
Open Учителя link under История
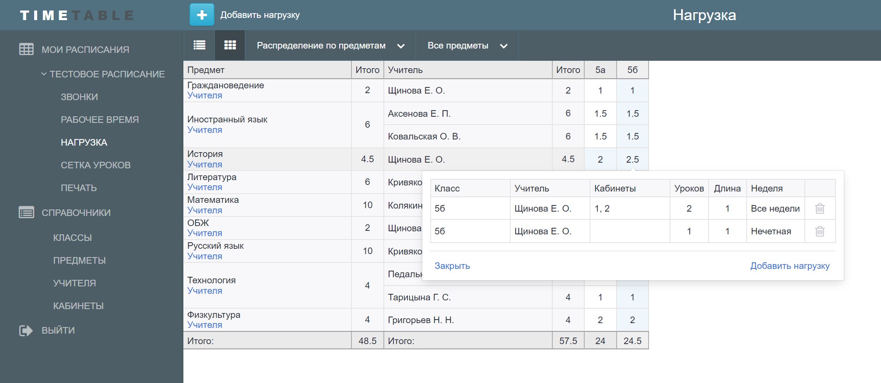click(205, 164)
